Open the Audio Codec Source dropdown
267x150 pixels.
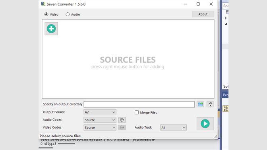coord(100,120)
